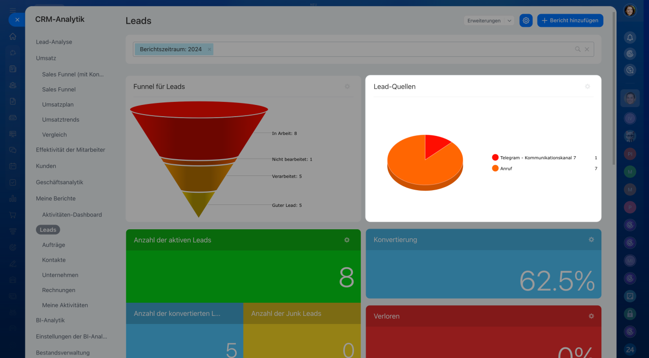Viewport: 649px width, 358px height.
Task: Collapse the Meine Berichte section
Action: [56, 198]
